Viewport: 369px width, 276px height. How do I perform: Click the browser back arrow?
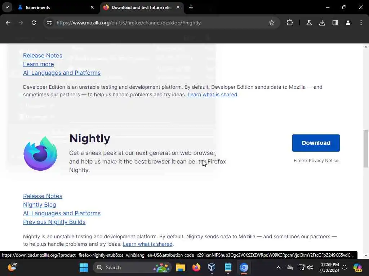pos(8,23)
